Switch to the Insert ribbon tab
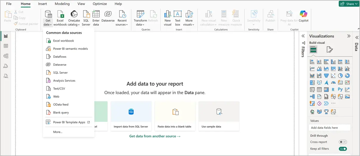Viewport: 360px width, 156px height. point(42,4)
